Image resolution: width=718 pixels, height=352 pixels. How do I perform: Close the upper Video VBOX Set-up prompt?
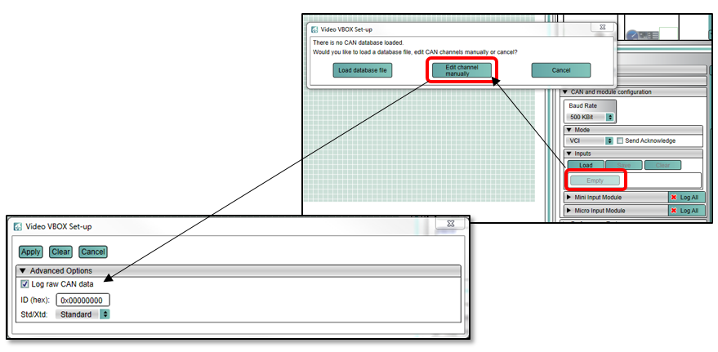[x=603, y=28]
